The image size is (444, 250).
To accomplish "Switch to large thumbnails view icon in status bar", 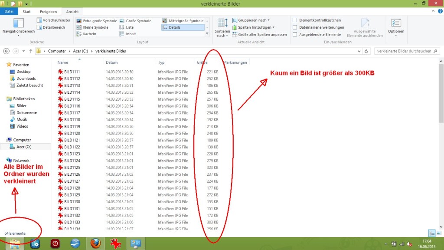I will click(x=438, y=233).
